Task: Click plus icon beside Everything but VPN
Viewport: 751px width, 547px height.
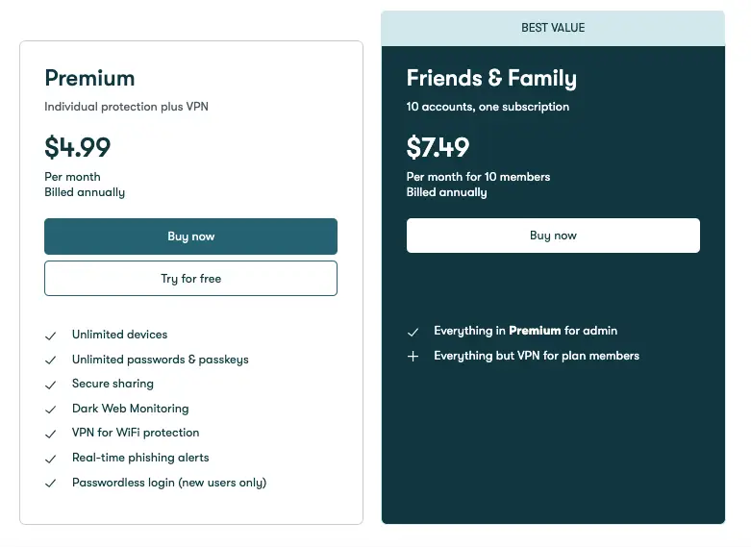Action: [413, 357]
